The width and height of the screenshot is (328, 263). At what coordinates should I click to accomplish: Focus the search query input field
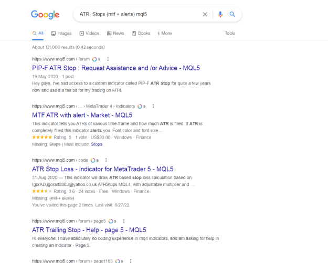(x=138, y=14)
